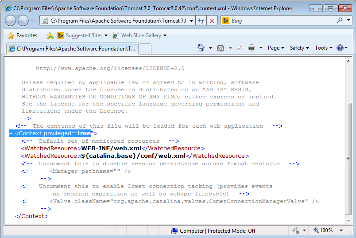Image resolution: width=356 pixels, height=238 pixels.
Task: Open recent pages dropdown beside Forward button
Action: [33, 21]
